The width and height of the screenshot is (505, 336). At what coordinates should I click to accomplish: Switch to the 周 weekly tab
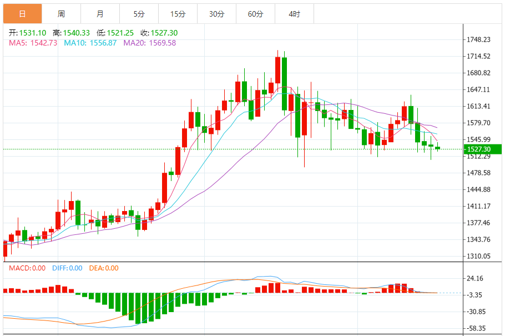point(61,13)
